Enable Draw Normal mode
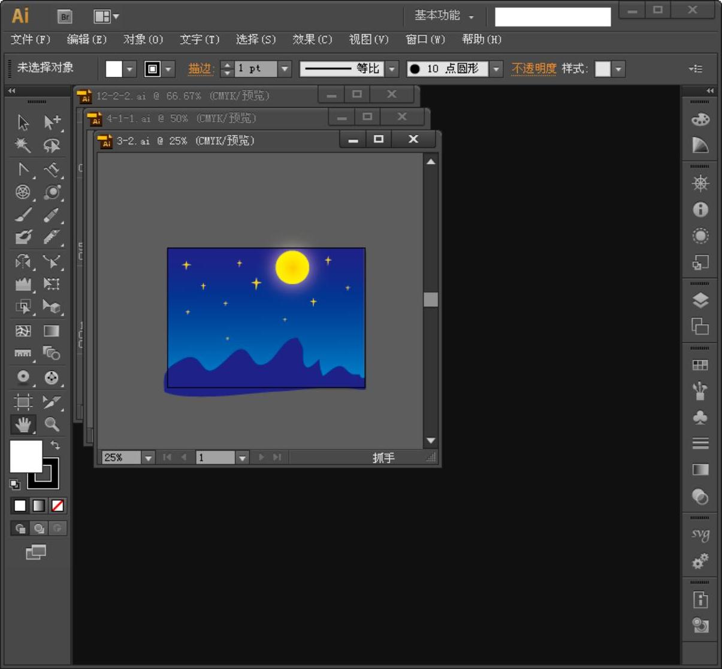The image size is (722, 669). 20,528
